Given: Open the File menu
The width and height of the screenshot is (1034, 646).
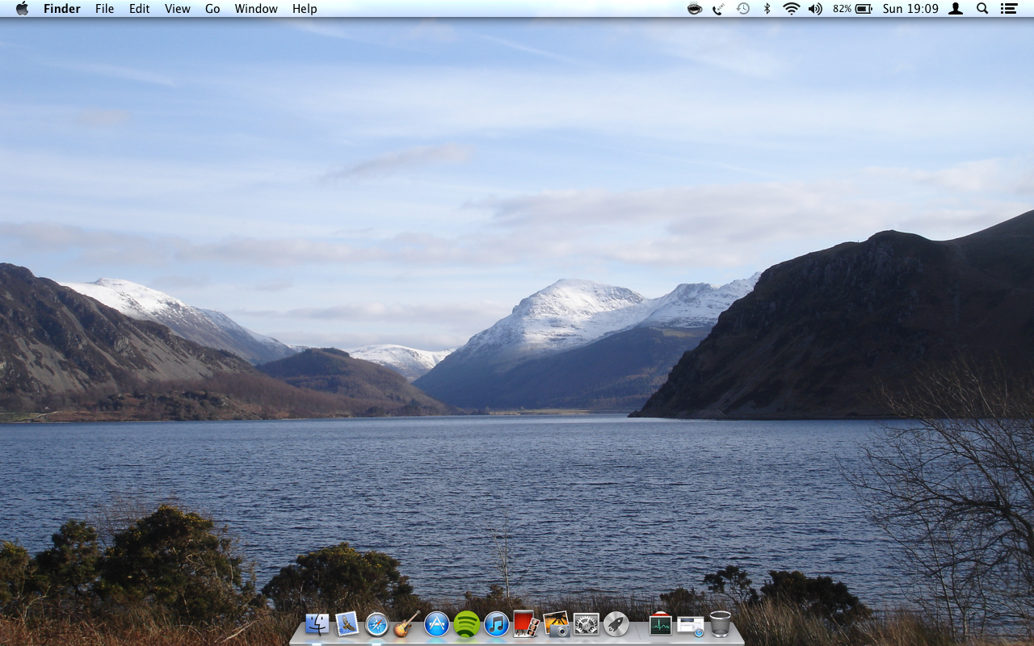Looking at the screenshot, I should click(x=104, y=9).
